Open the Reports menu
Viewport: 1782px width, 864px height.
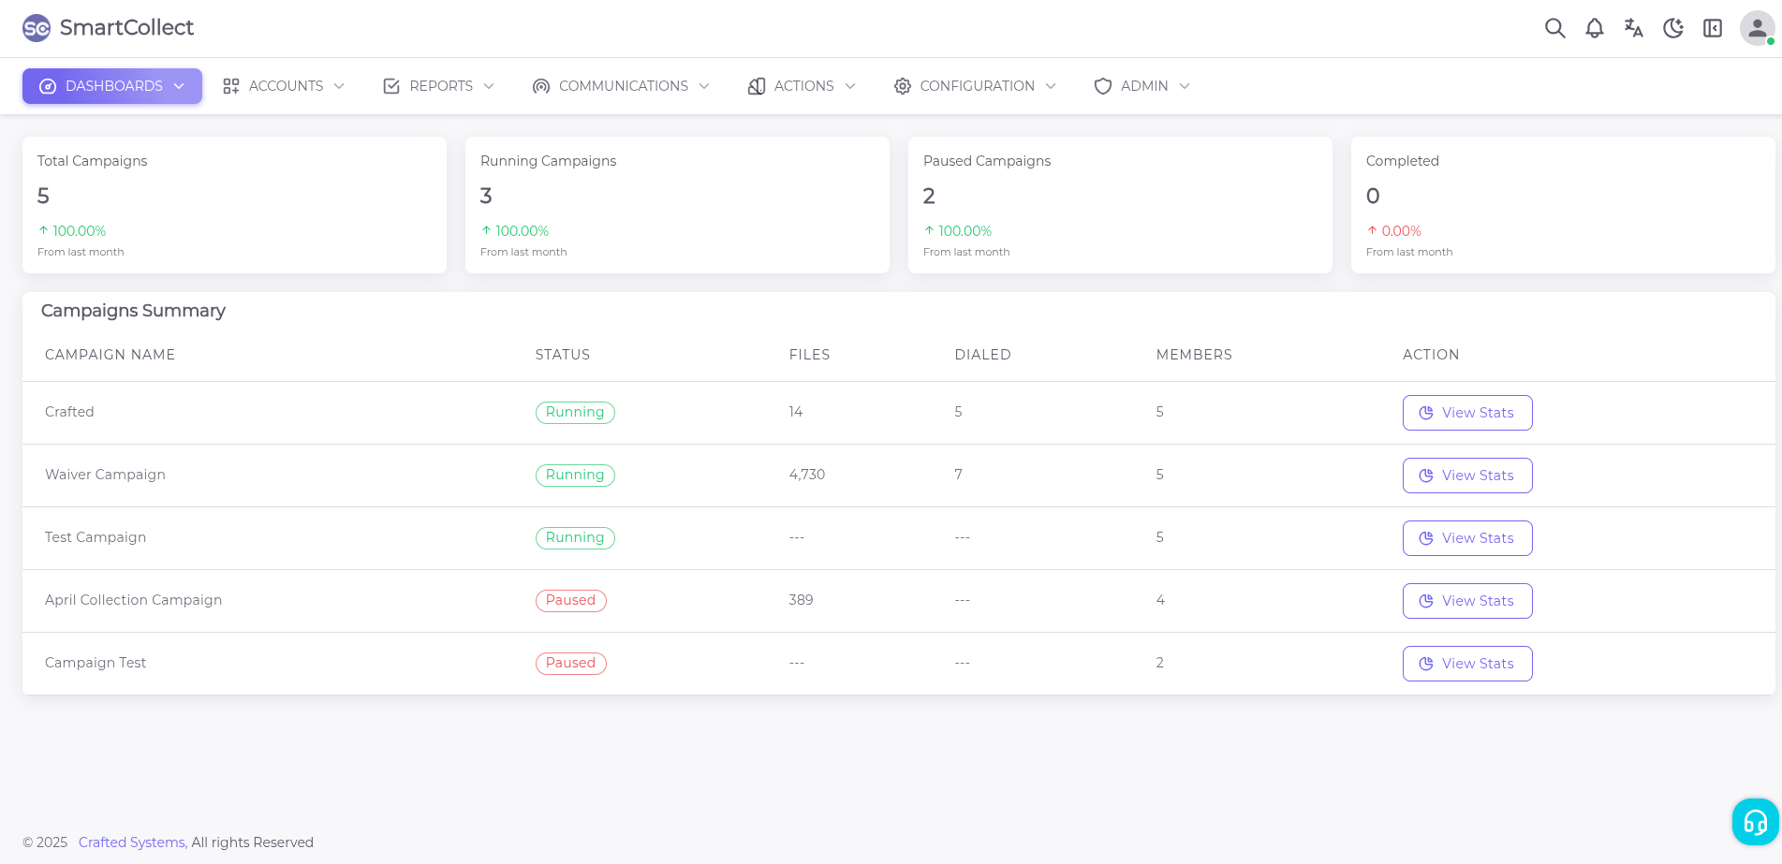pyautogui.click(x=438, y=86)
